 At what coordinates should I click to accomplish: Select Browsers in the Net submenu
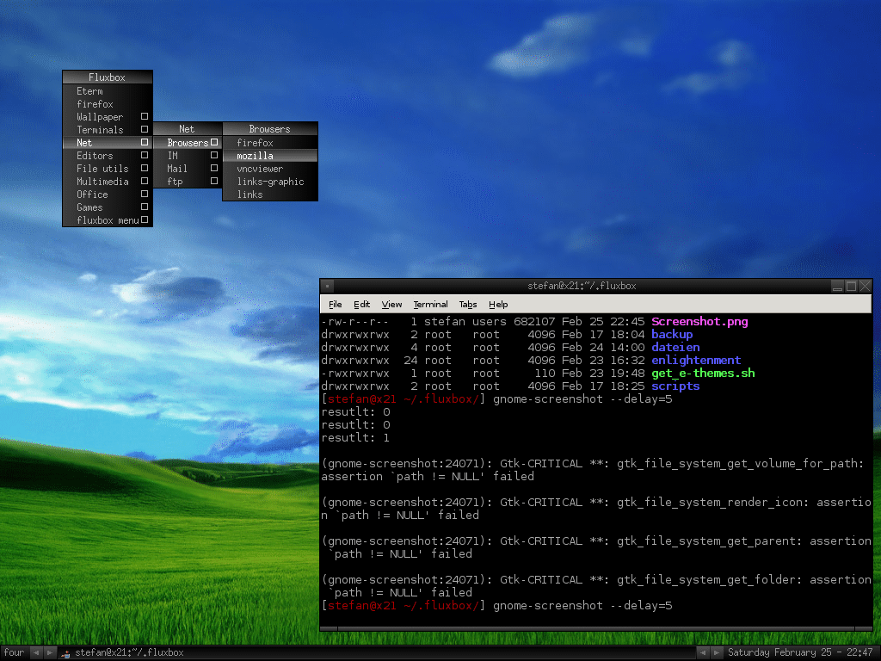188,143
